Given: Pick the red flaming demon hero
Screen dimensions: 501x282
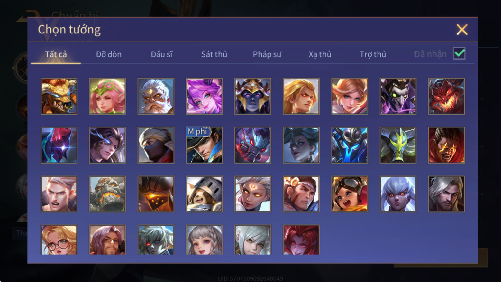Looking at the screenshot, I should (x=446, y=96).
